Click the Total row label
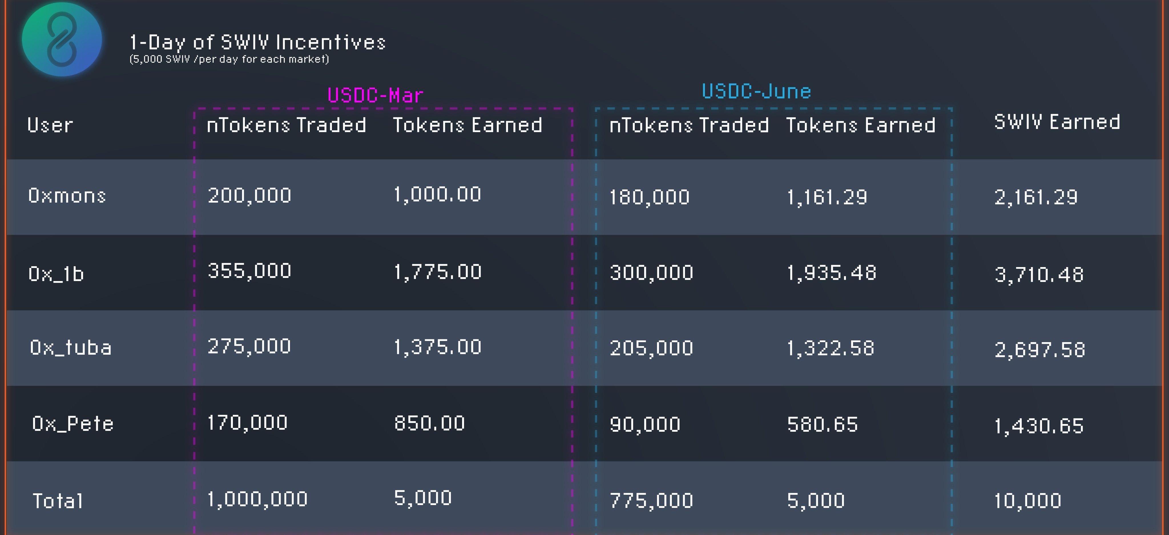 coord(58,501)
